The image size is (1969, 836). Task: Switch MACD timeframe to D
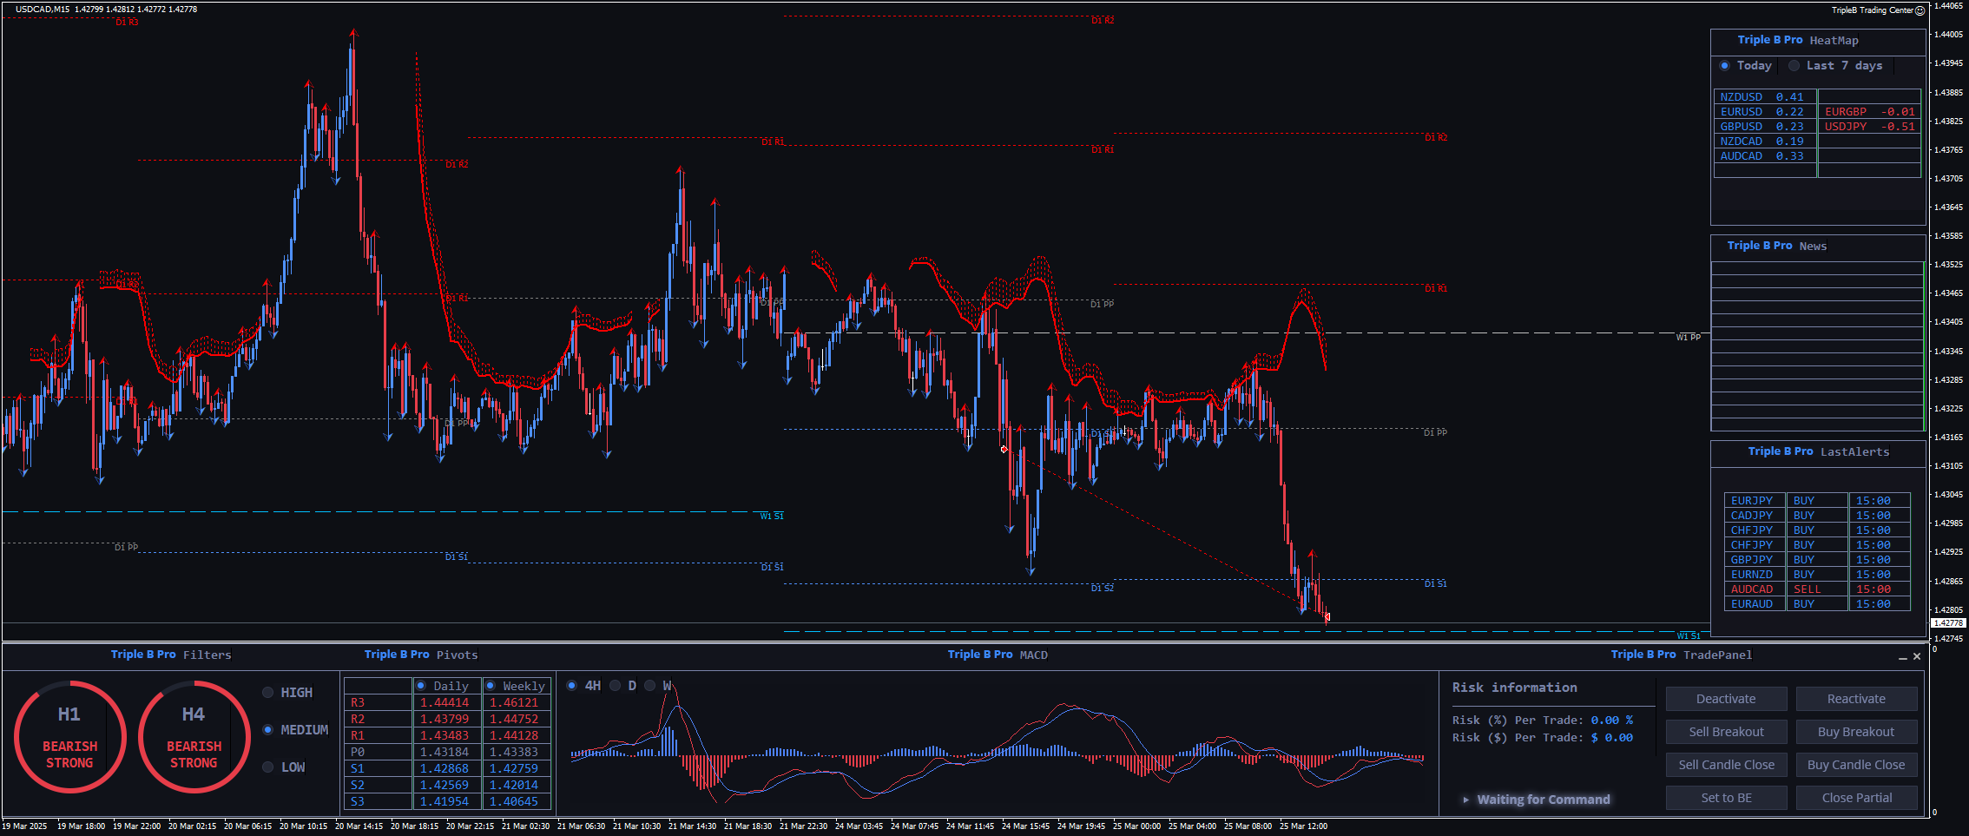(x=616, y=686)
